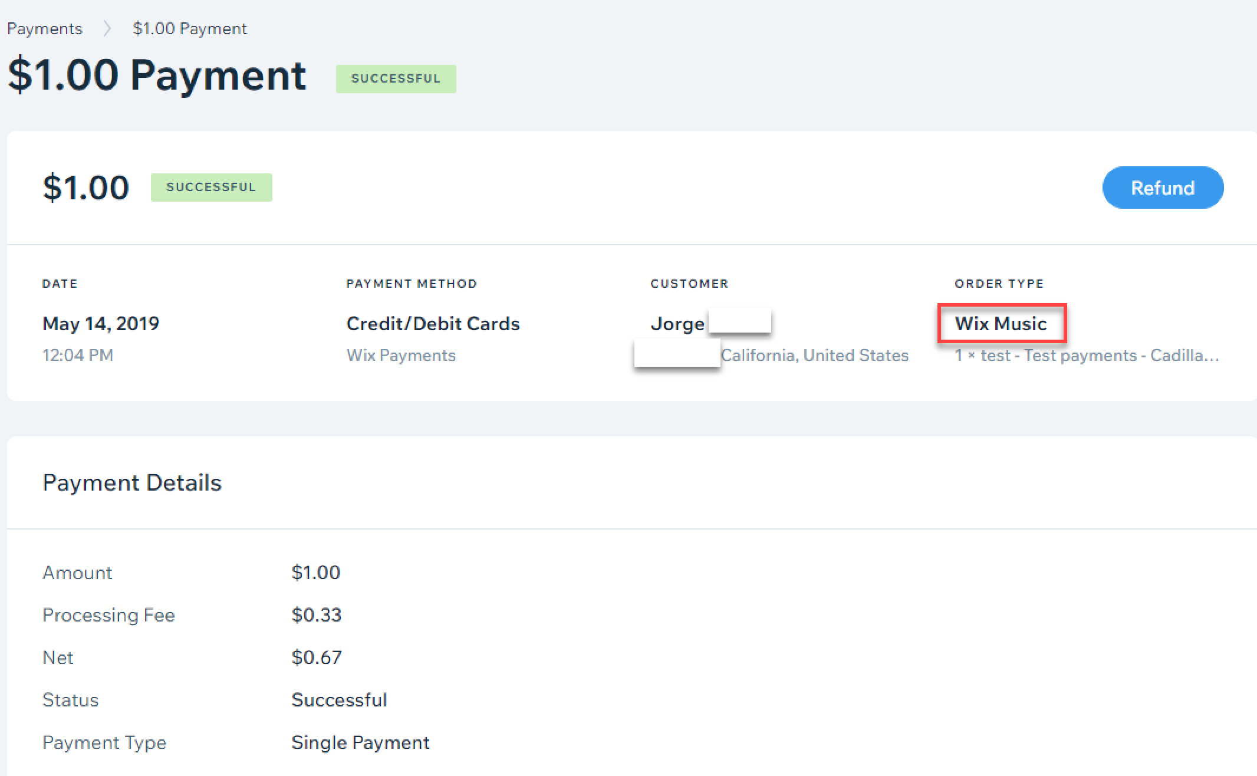This screenshot has height=776, width=1257.
Task: Click the SUCCESSFUL badge next to $1.00 amount
Action: point(211,187)
